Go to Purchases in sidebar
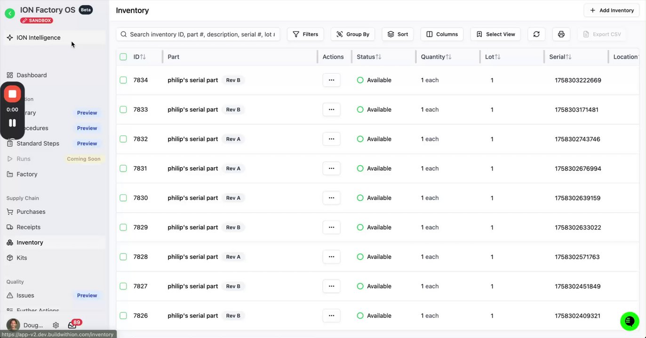This screenshot has height=338, width=646. 31,212
